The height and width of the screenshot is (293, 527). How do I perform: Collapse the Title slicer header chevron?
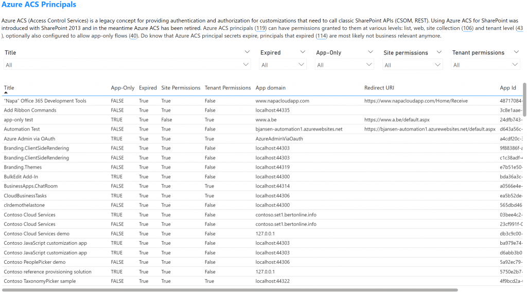[x=247, y=52]
